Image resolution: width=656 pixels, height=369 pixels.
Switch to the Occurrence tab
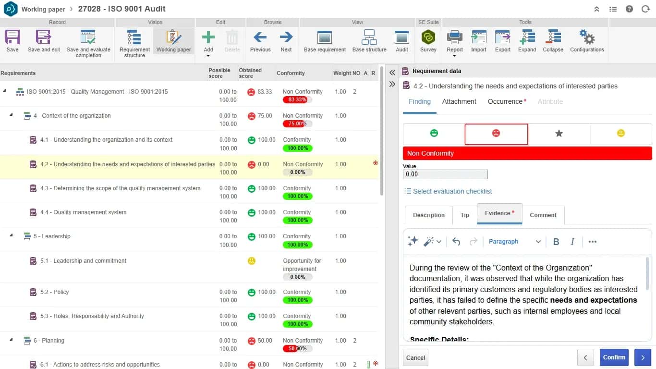507,101
